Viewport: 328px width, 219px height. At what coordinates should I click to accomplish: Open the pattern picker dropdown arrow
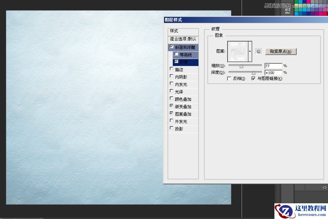250,51
